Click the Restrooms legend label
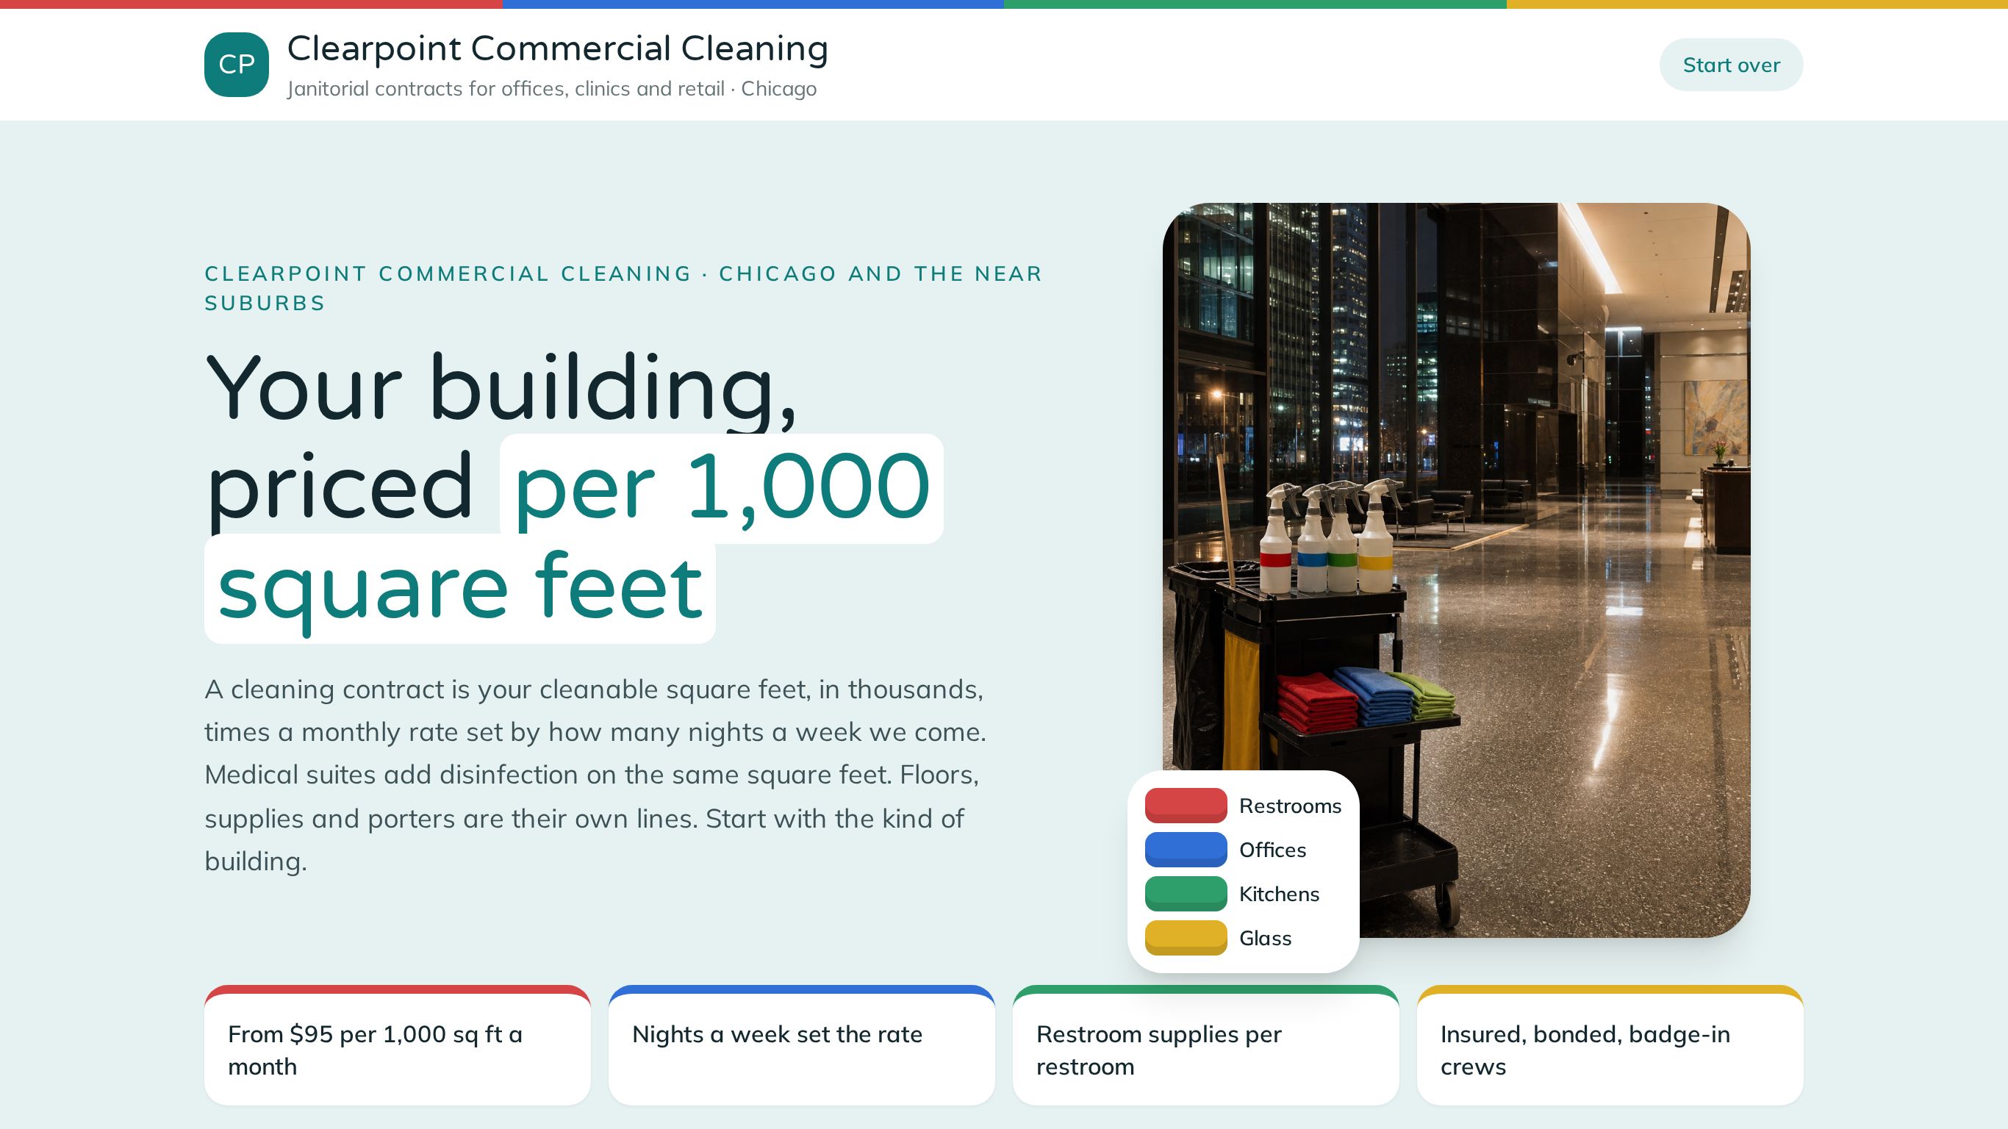 point(1290,806)
